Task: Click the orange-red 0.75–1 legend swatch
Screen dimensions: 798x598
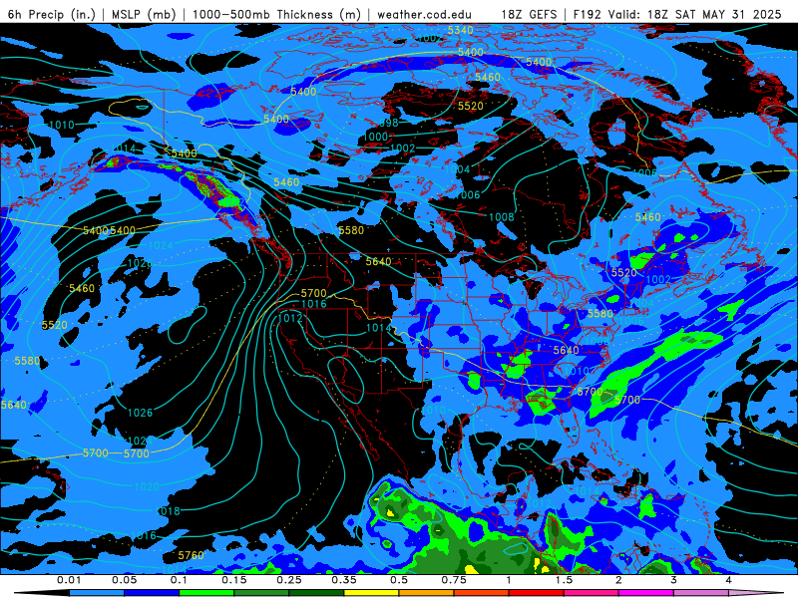Action: [482, 593]
